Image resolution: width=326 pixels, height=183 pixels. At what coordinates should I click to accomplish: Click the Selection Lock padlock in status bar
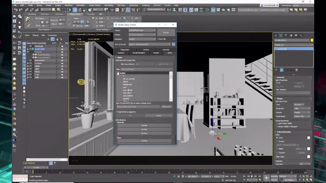(x=178, y=176)
